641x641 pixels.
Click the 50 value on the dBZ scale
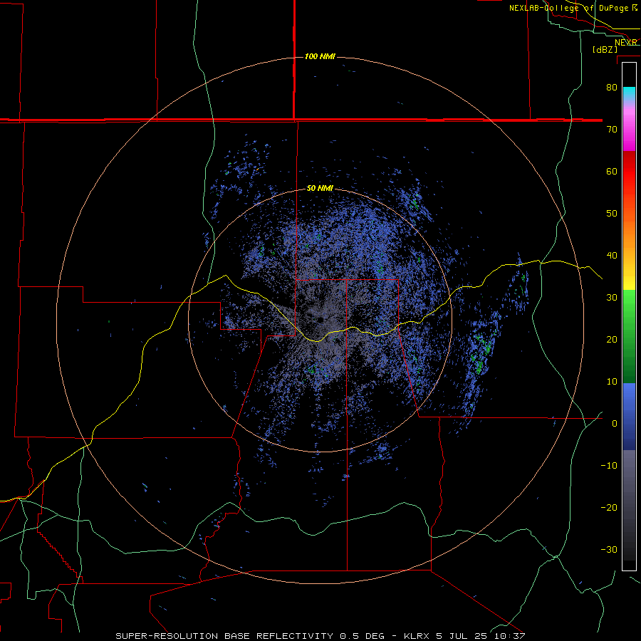pos(612,214)
